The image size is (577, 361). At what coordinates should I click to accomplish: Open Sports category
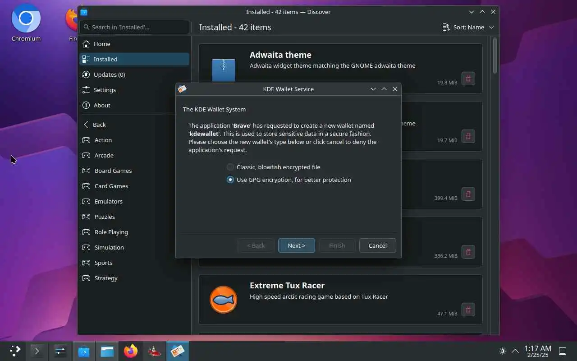[x=134, y=263]
